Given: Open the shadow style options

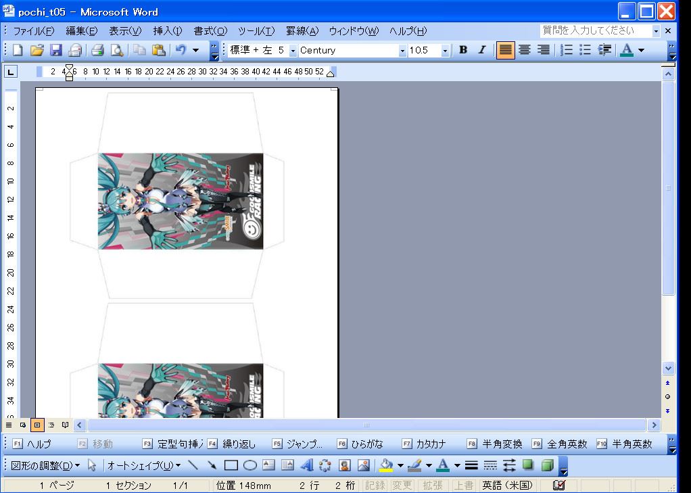Looking at the screenshot, I should pyautogui.click(x=528, y=465).
